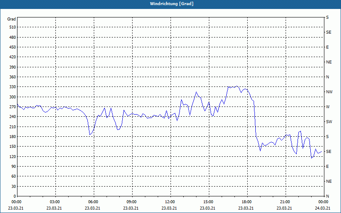Image resolution: width=341 pixels, height=213 pixels.
Task: Click the 270 degree axis label
Action: coord(13,107)
